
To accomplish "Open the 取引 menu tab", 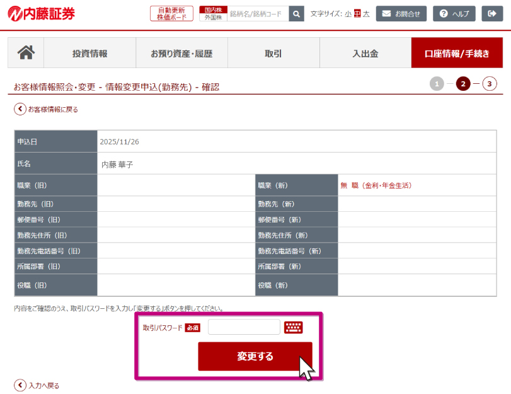I will [273, 53].
